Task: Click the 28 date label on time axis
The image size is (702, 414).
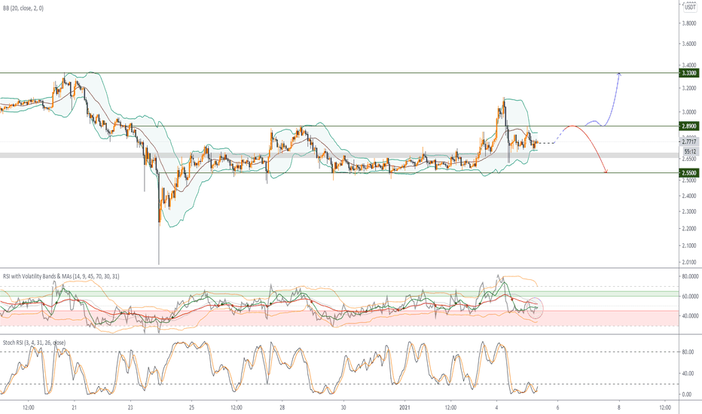Action: [282, 408]
